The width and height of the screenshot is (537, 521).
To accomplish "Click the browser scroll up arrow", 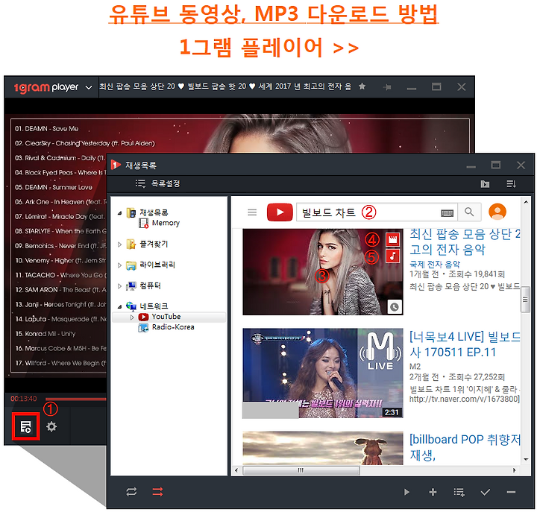I will pos(526,202).
